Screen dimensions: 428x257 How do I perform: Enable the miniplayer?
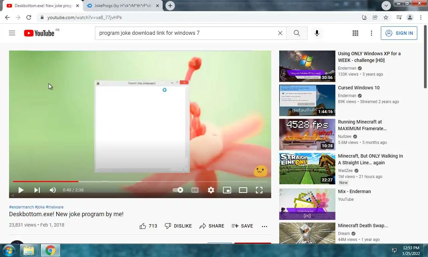[227, 190]
